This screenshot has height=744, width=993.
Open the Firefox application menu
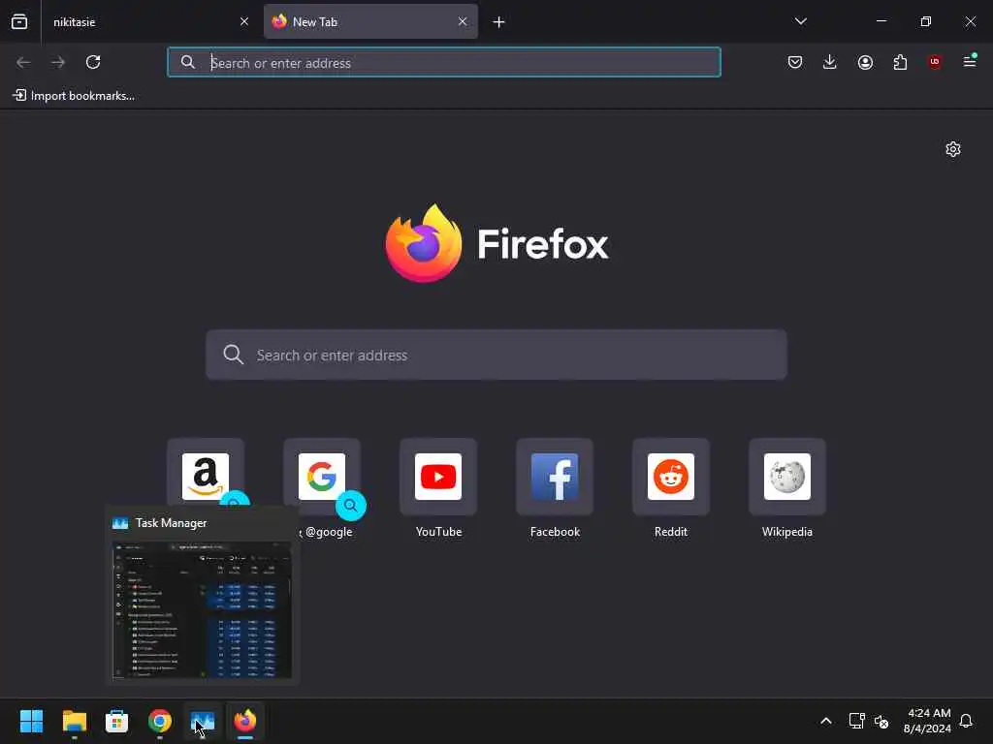coord(970,61)
